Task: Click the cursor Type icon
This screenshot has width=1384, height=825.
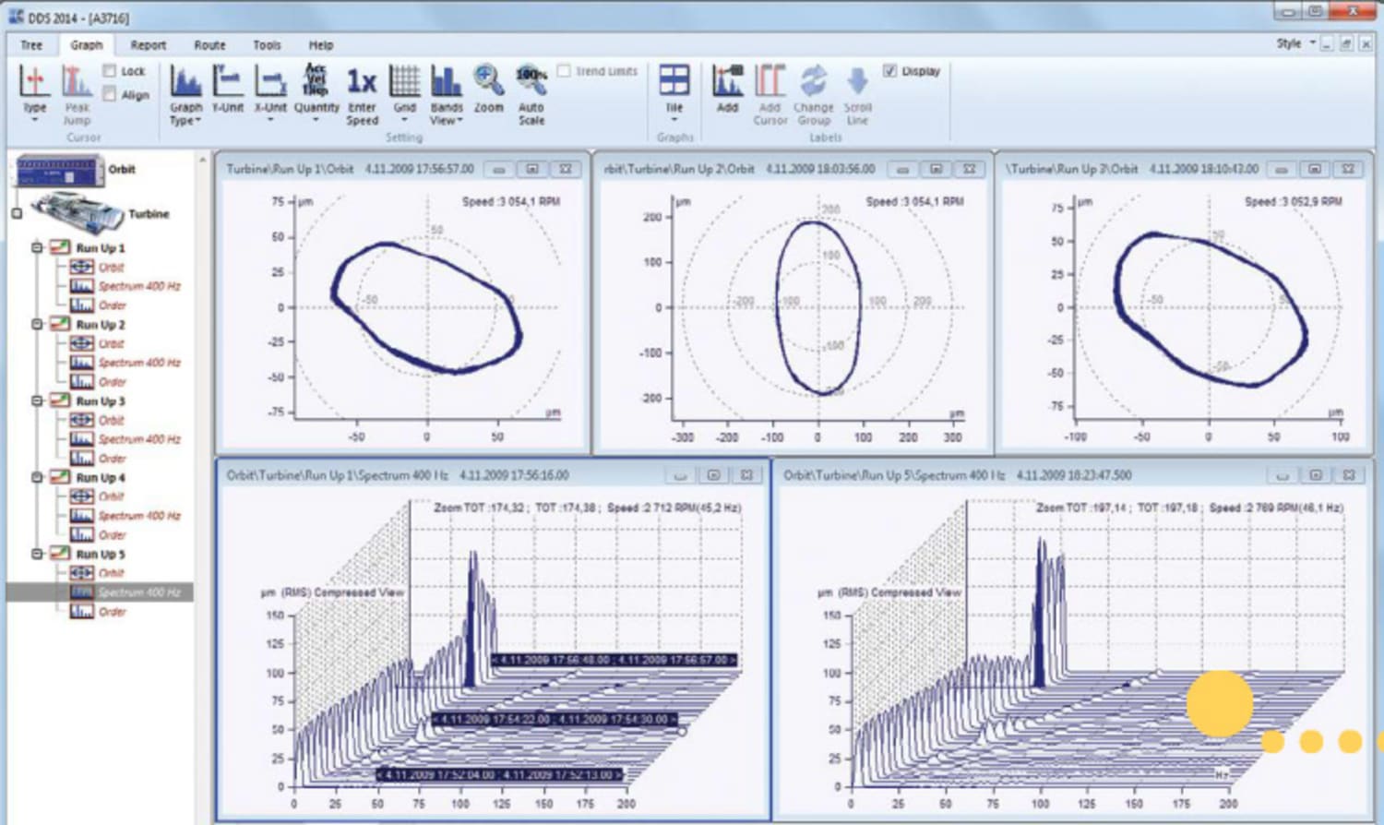Action: point(34,82)
